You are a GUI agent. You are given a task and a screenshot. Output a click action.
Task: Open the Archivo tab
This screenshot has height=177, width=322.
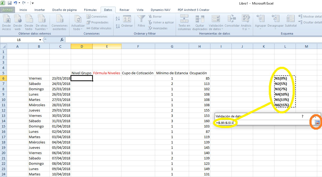[x=7, y=10]
